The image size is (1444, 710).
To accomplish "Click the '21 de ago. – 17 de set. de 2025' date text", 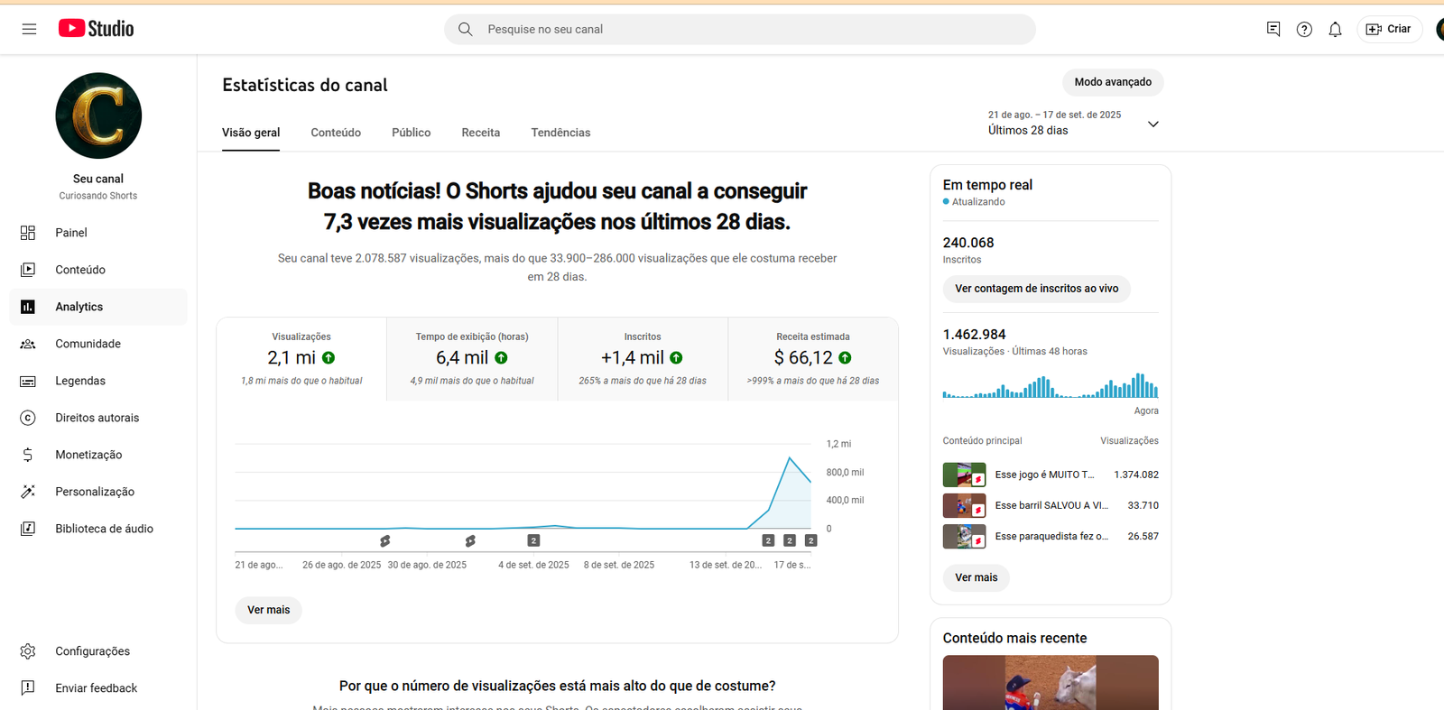I will (1054, 115).
